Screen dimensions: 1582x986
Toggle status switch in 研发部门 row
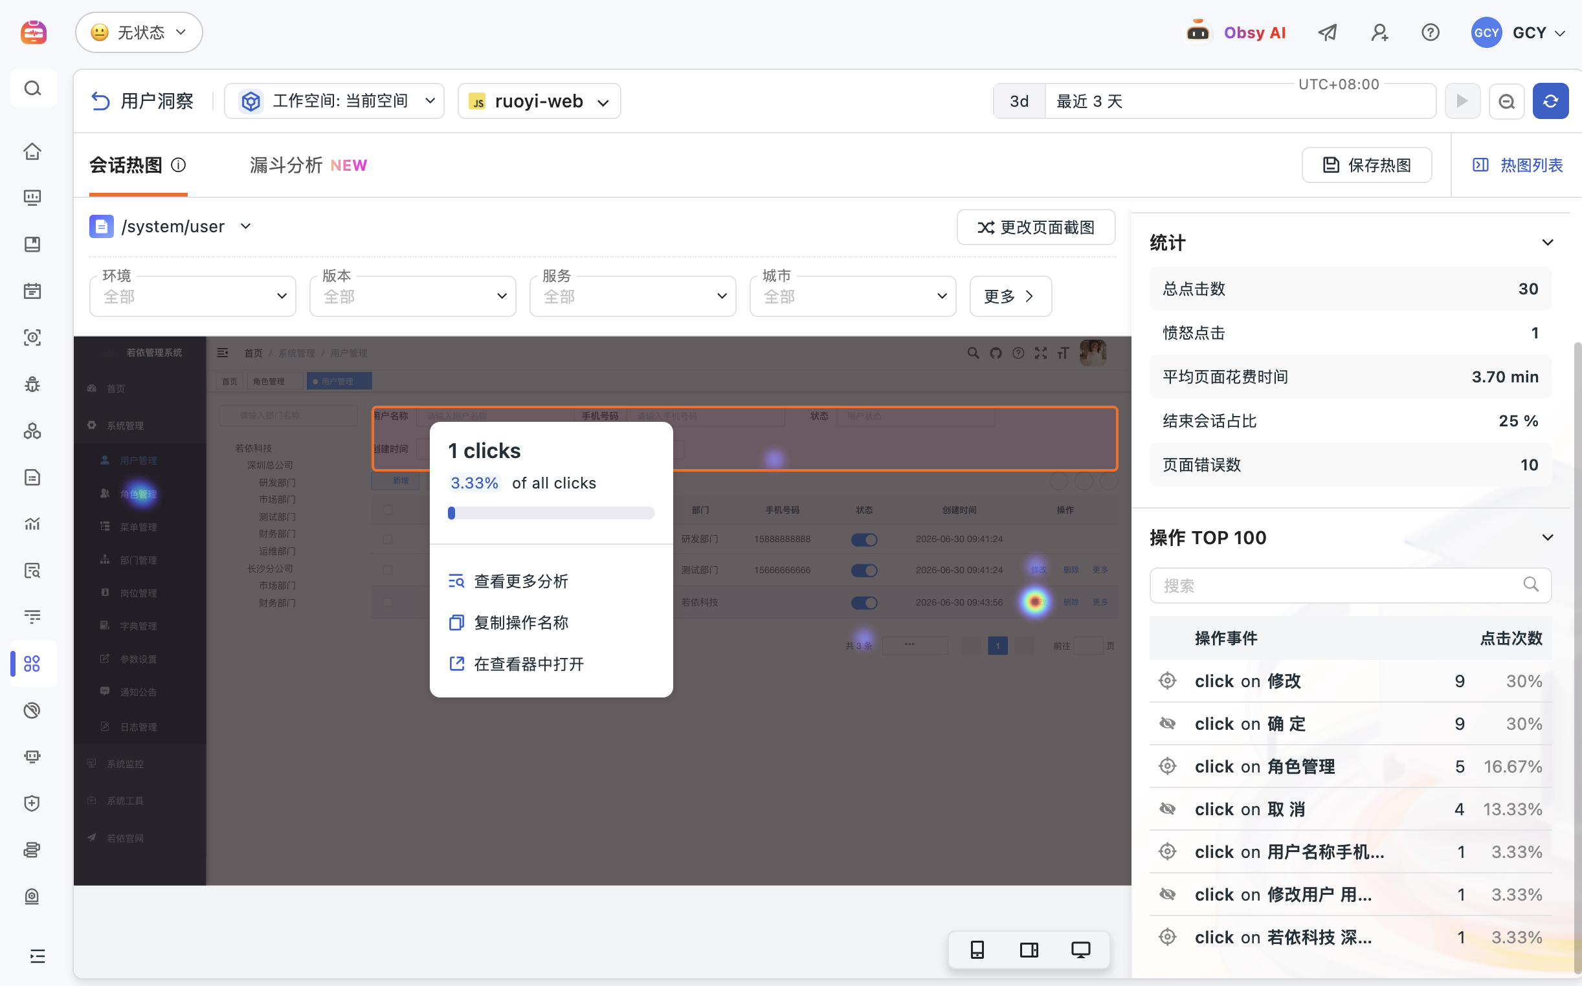(x=863, y=540)
